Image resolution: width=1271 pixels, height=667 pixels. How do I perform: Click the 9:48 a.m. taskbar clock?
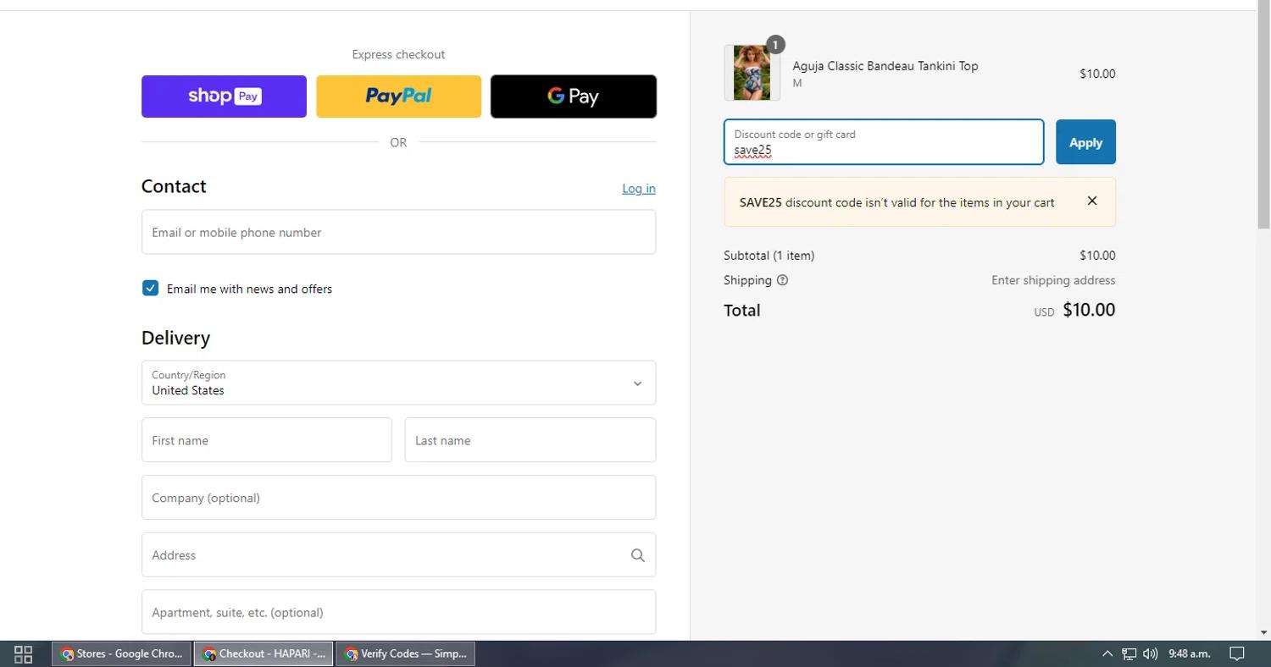(x=1190, y=653)
